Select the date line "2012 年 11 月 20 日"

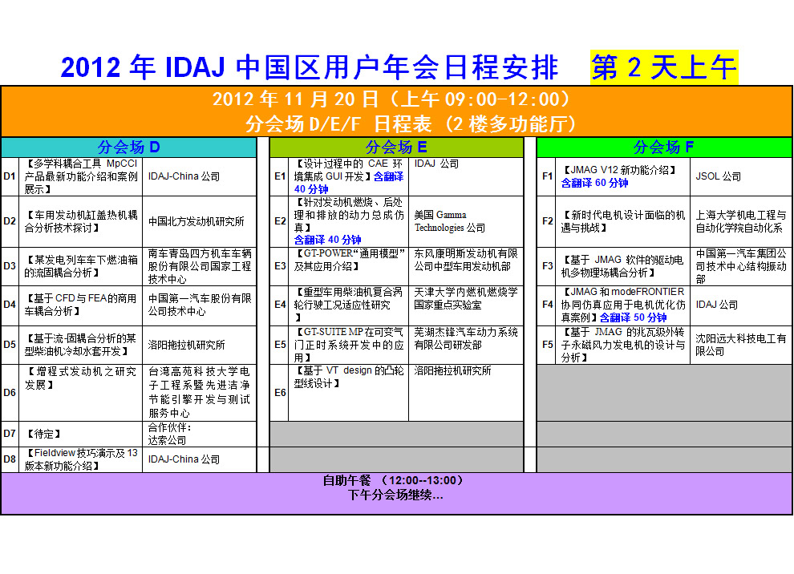(x=295, y=99)
